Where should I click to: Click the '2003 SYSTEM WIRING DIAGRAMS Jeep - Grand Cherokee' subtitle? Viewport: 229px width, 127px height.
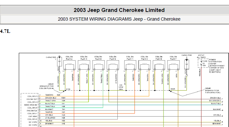(119, 19)
